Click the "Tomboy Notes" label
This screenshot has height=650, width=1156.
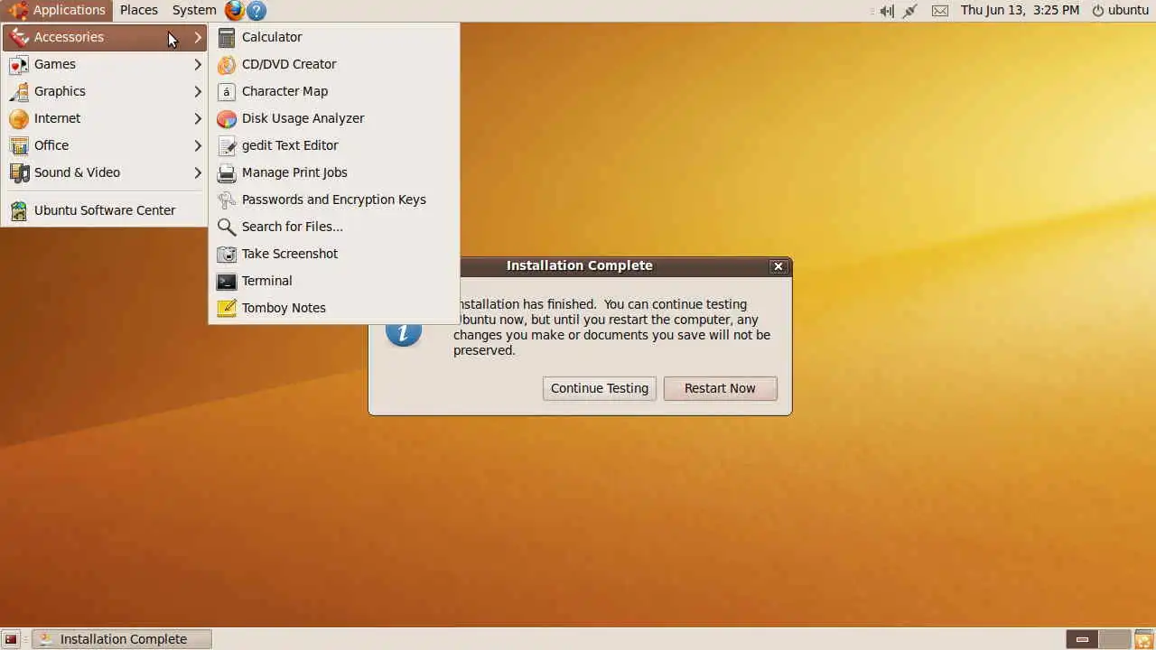(x=284, y=308)
